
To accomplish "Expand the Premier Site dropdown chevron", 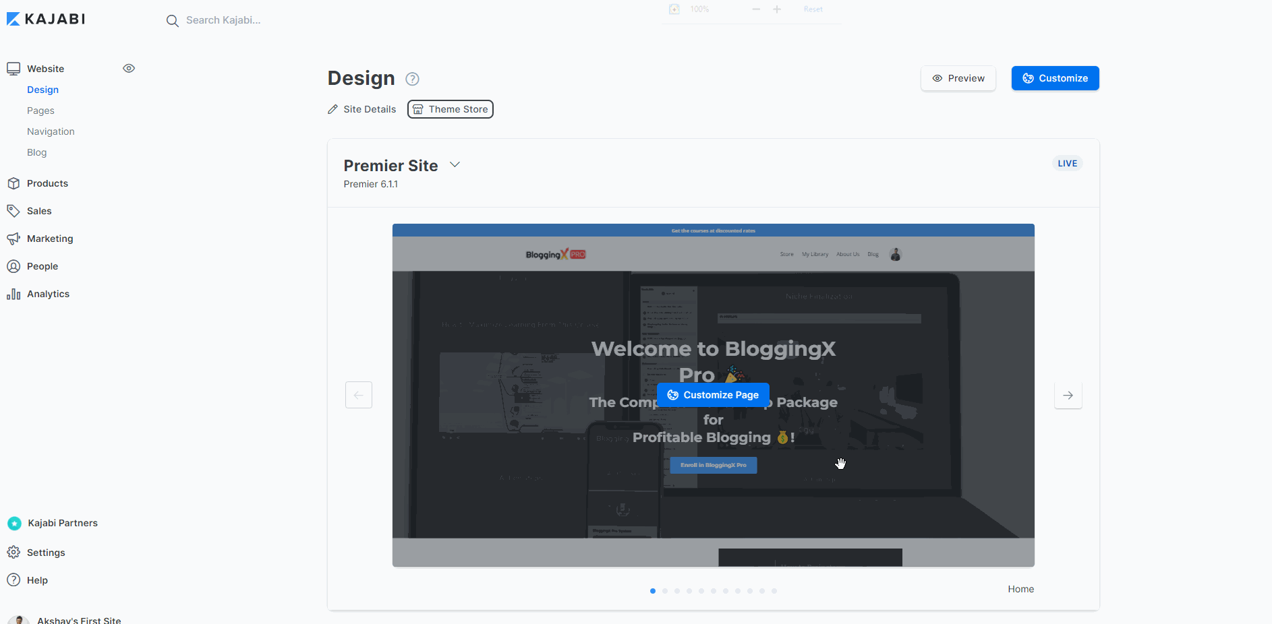I will tap(455, 164).
